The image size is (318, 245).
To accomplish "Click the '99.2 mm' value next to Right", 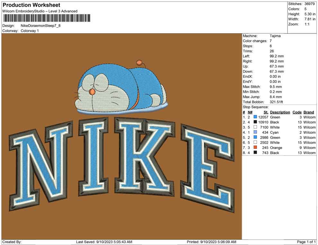I will [x=277, y=61].
